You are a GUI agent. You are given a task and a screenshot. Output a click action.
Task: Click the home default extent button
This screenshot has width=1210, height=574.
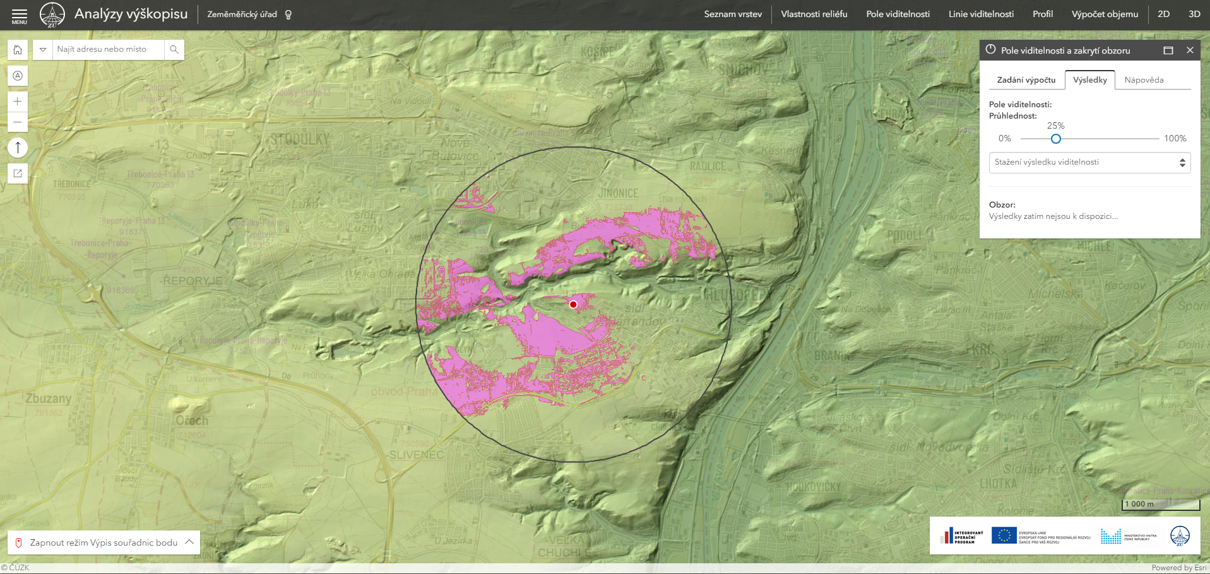pos(18,50)
